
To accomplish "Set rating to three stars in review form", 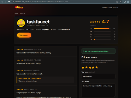I will 90,68.
